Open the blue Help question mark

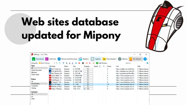point(145,59)
